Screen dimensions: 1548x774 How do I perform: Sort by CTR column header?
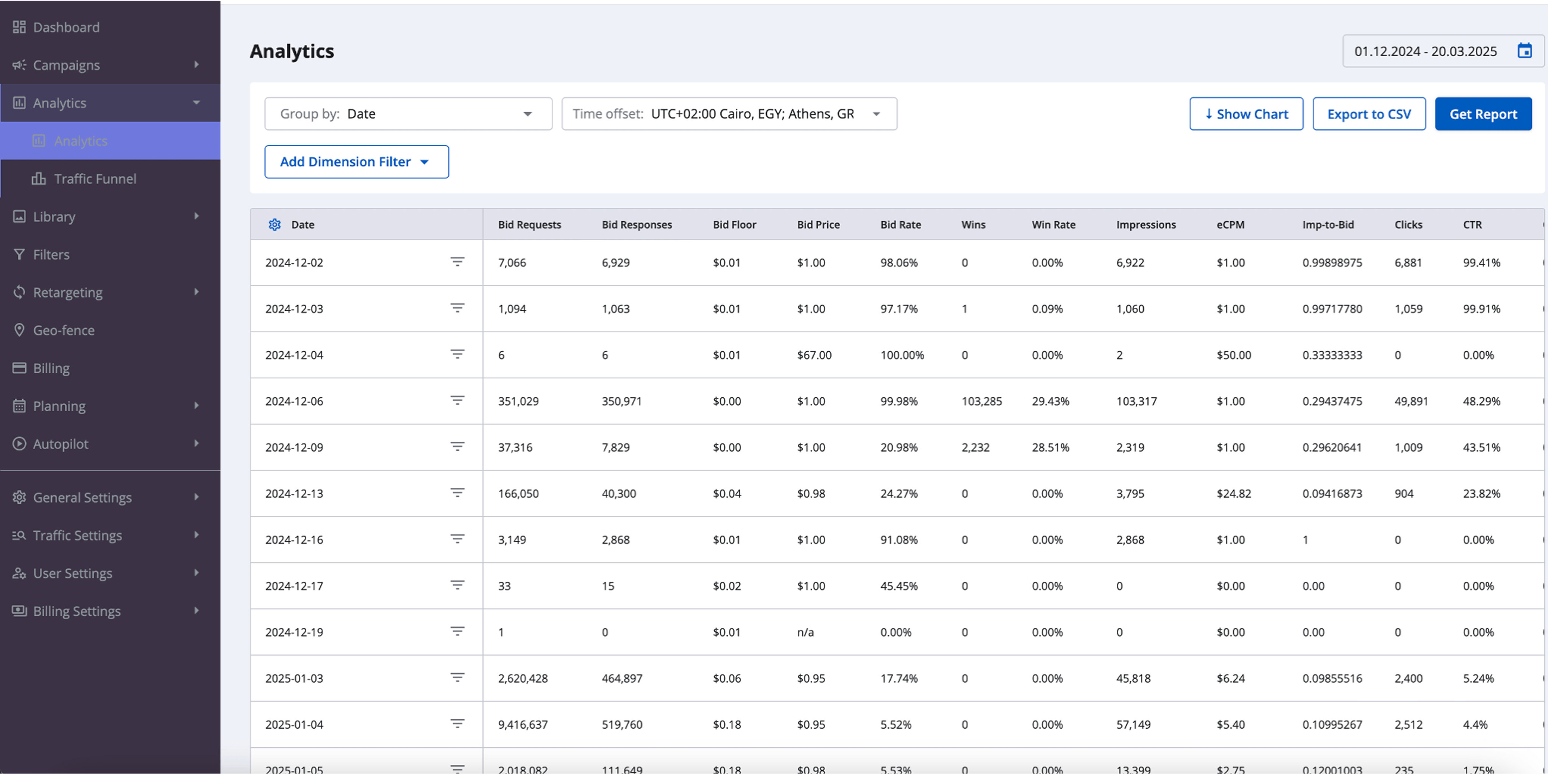click(1472, 224)
